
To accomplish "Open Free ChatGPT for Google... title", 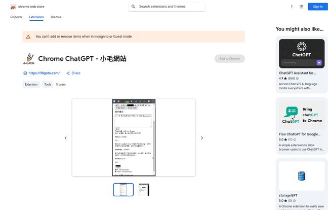I will pos(300,134).
